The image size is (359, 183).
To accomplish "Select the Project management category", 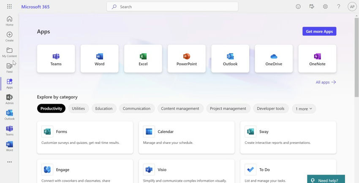I will (x=228, y=108).
